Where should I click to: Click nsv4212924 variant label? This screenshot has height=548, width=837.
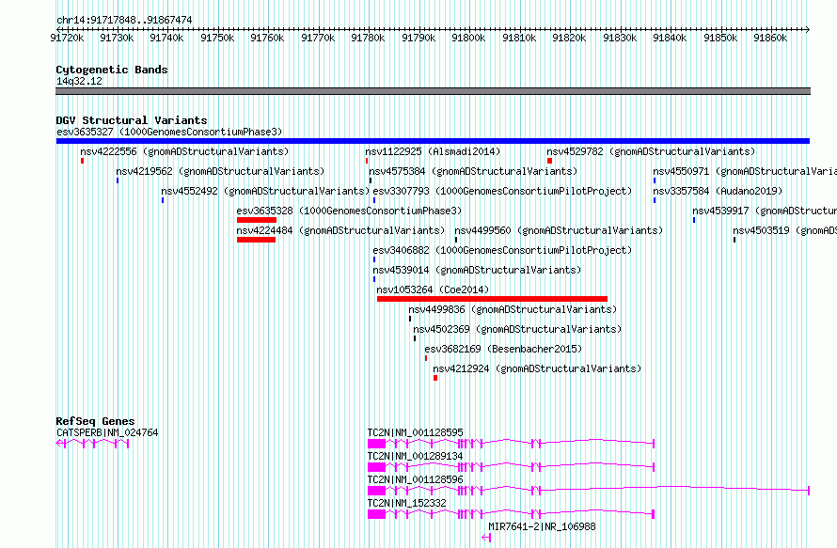[537, 368]
